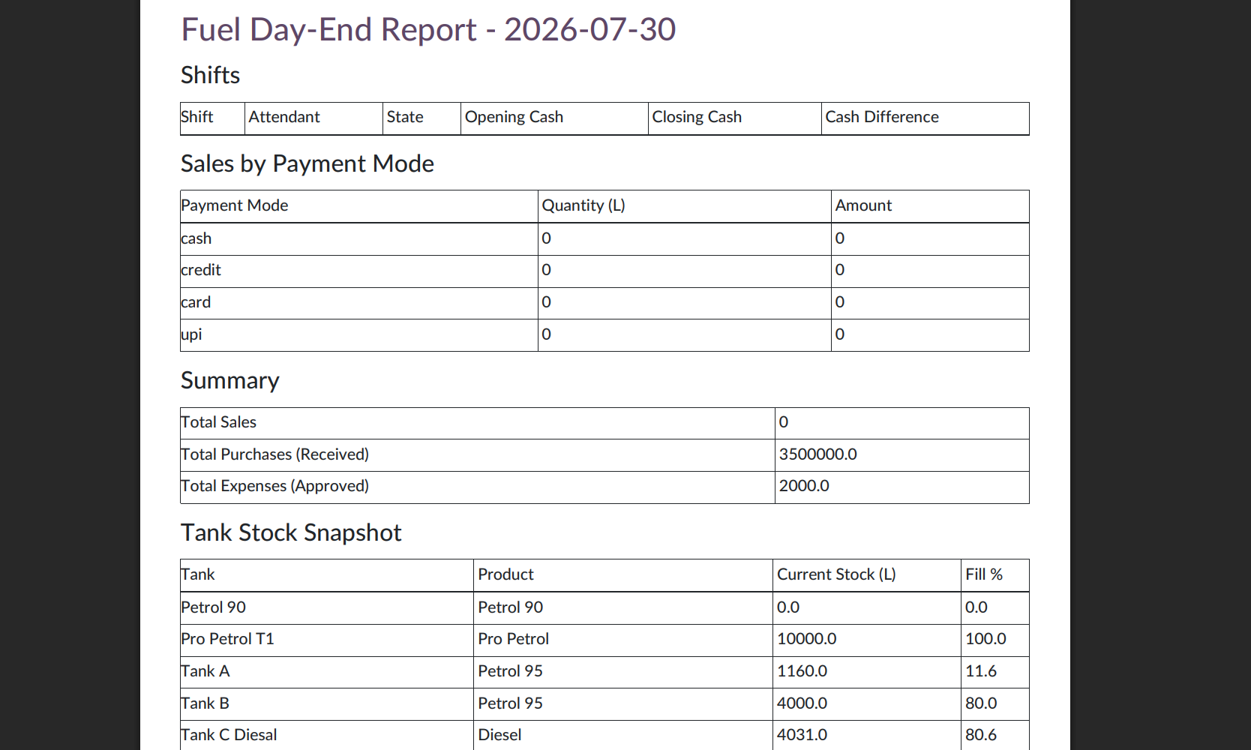Click the 100.0 fill percentage
Viewport: 1251px width, 750px height.
(985, 639)
